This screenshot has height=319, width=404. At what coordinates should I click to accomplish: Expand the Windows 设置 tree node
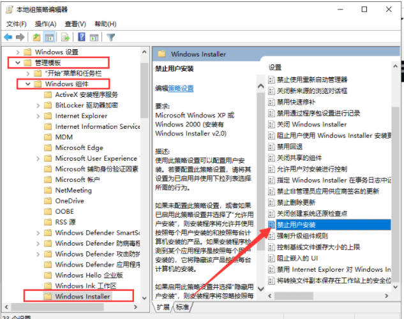tap(18, 52)
